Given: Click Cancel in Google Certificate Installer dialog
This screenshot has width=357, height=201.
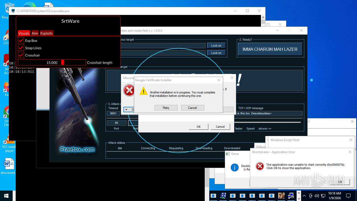Looking at the screenshot, I should [x=192, y=108].
